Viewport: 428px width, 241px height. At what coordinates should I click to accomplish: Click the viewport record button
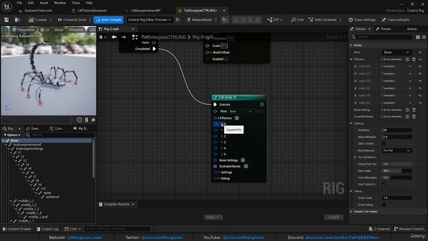pos(80,120)
